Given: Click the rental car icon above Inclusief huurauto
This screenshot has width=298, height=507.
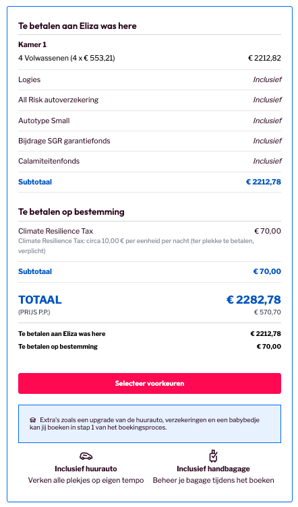Looking at the screenshot, I should point(86,457).
